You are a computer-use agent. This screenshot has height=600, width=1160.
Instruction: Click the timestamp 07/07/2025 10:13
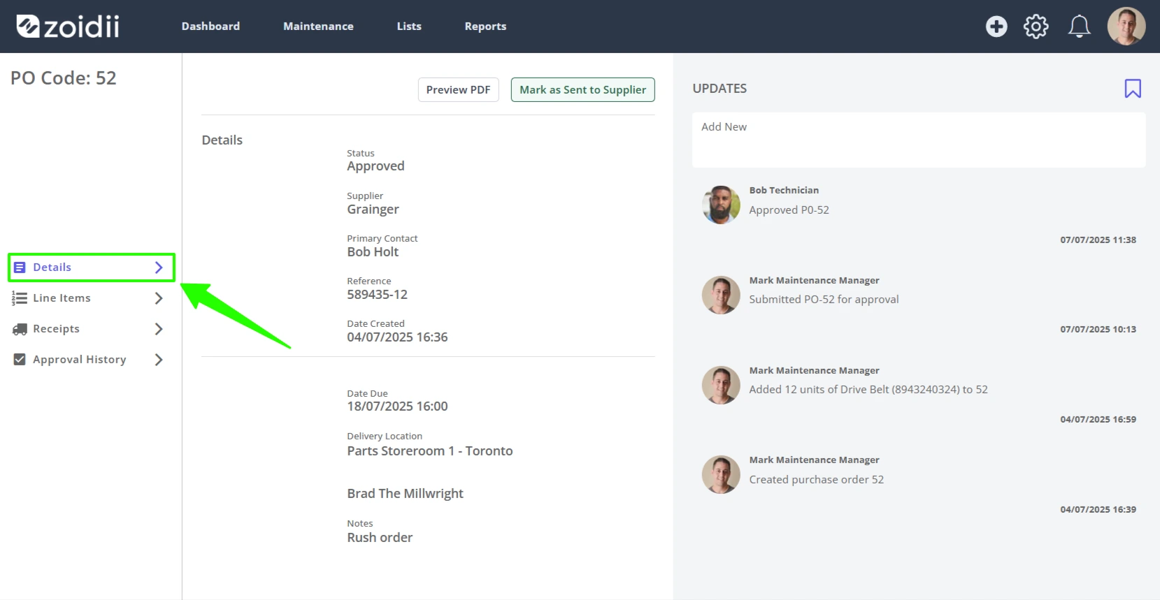pos(1098,329)
